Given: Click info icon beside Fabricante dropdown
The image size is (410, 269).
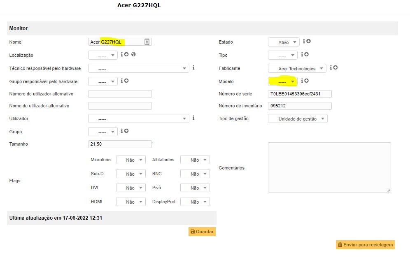Looking at the screenshot, I should pyautogui.click(x=331, y=67).
